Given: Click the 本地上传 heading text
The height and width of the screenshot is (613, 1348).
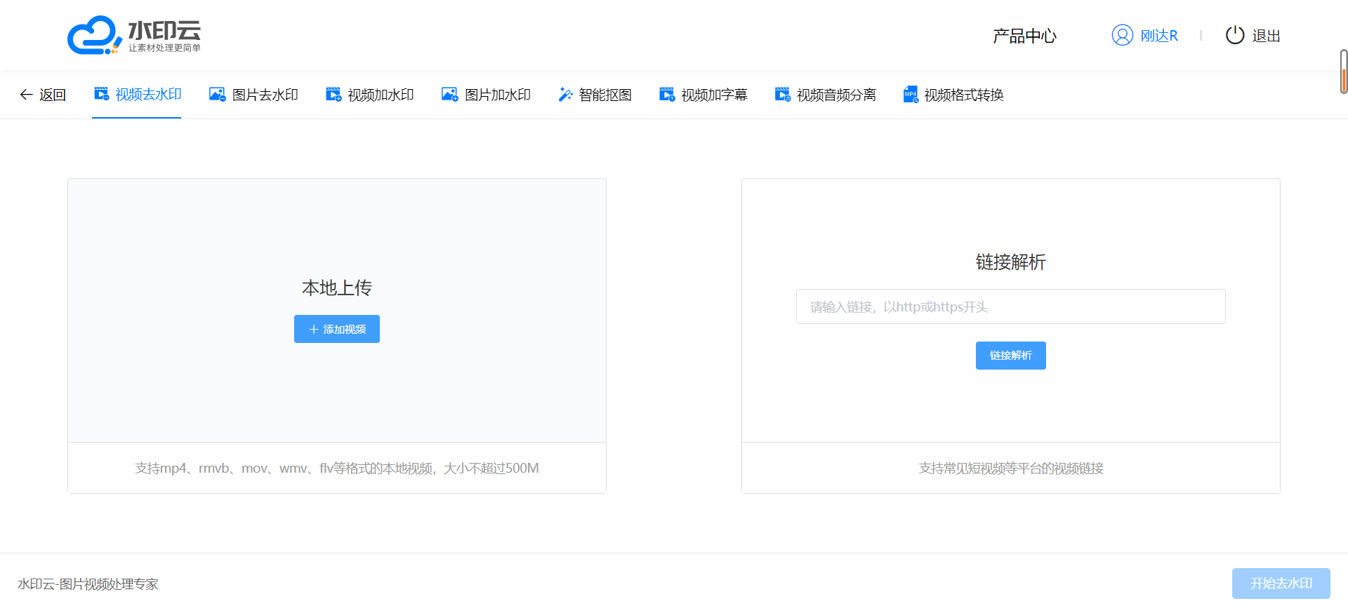Looking at the screenshot, I should [337, 288].
